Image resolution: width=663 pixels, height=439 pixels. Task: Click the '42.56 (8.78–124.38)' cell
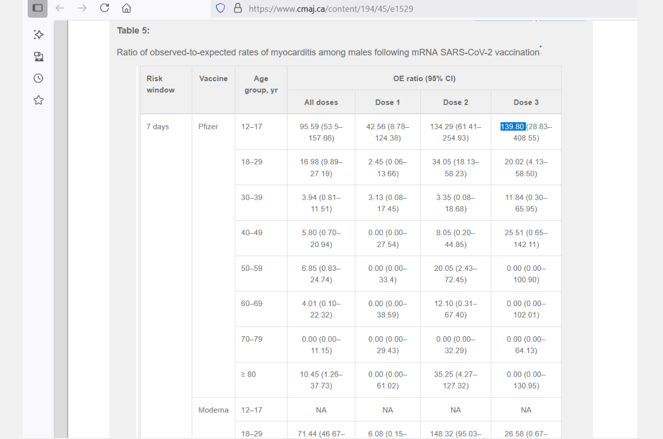[387, 132]
